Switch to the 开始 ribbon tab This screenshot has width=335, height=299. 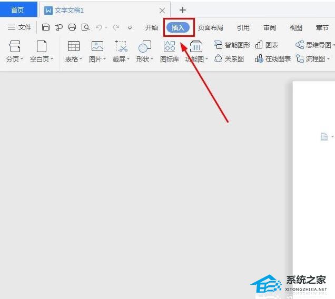[152, 27]
